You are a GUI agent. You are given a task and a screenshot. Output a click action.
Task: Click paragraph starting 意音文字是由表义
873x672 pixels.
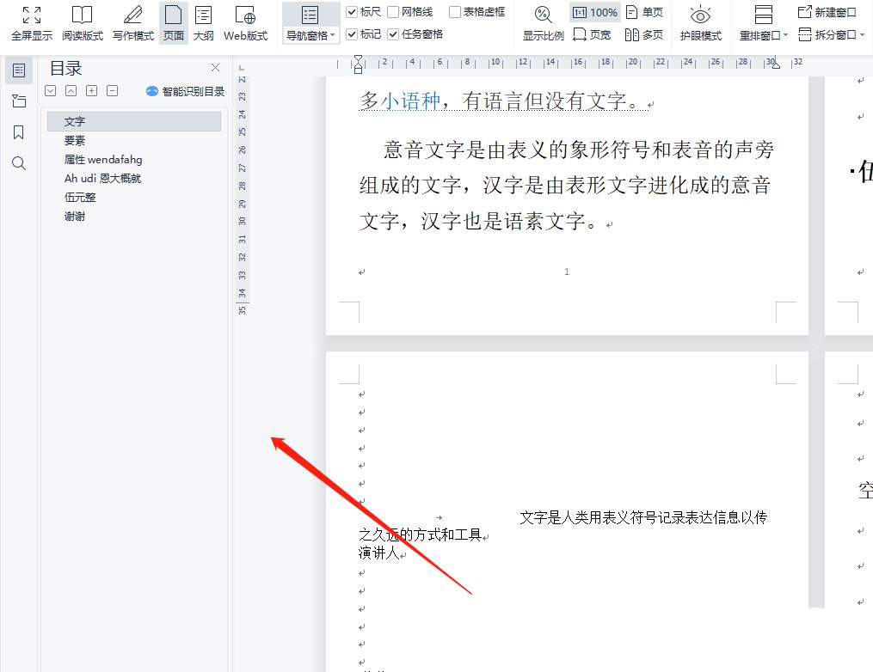pos(566,186)
